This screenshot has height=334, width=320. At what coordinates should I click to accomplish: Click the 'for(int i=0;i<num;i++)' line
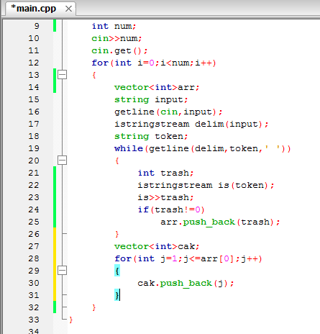click(x=154, y=63)
